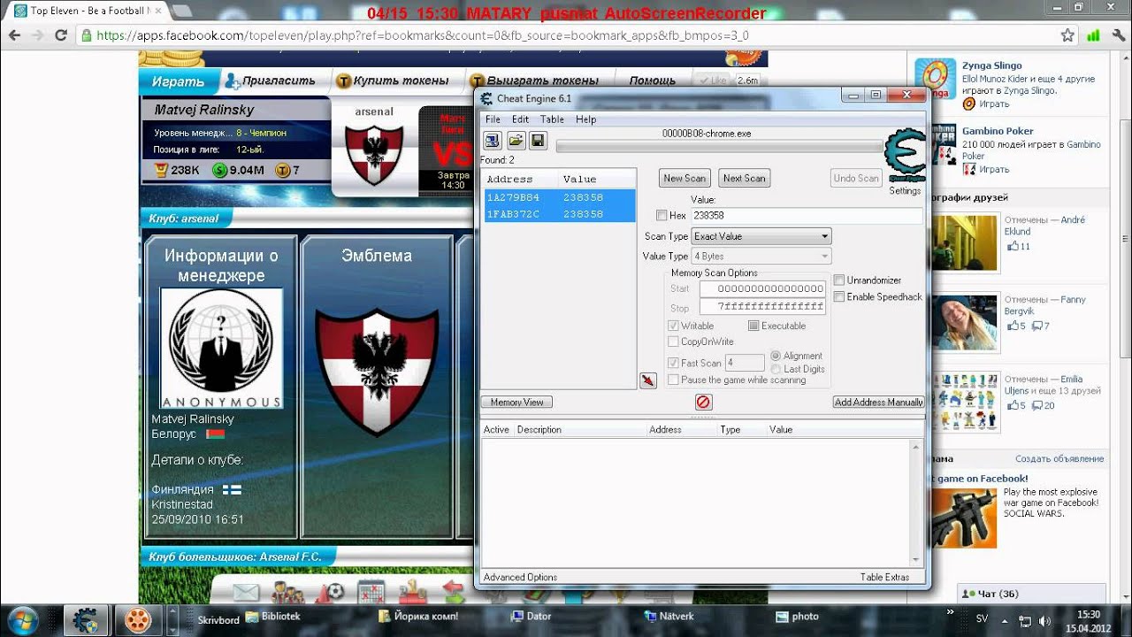Reload the page with the refresh icon

pyautogui.click(x=61, y=35)
